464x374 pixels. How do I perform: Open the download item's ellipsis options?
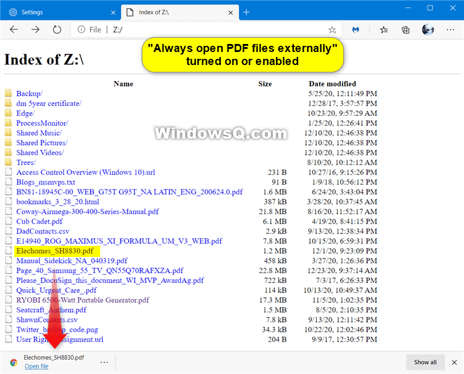(104, 362)
